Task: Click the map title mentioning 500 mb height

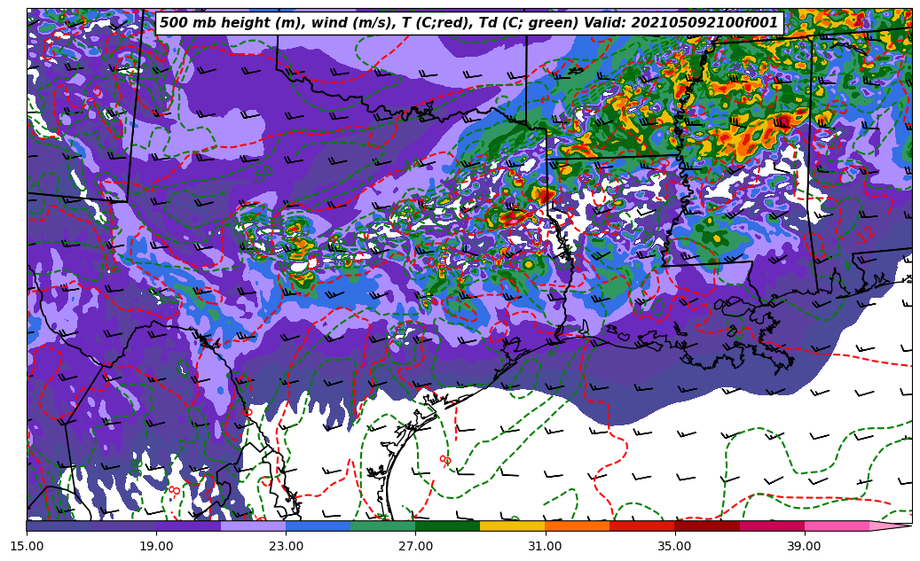Action: [x=469, y=23]
